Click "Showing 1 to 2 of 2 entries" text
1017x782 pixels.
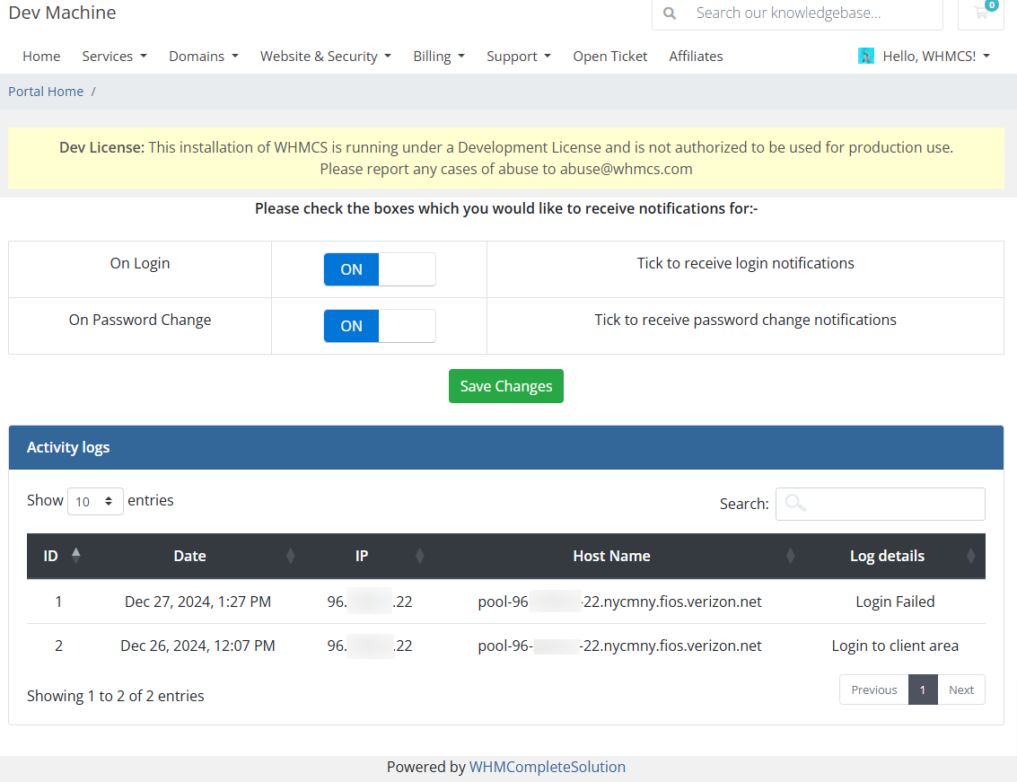(x=116, y=696)
